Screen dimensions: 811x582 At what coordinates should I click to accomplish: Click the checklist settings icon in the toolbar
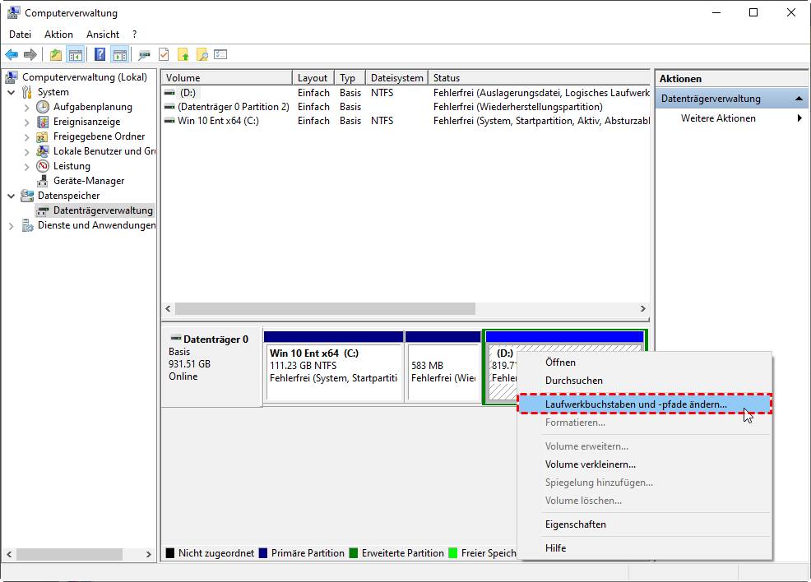coord(220,55)
